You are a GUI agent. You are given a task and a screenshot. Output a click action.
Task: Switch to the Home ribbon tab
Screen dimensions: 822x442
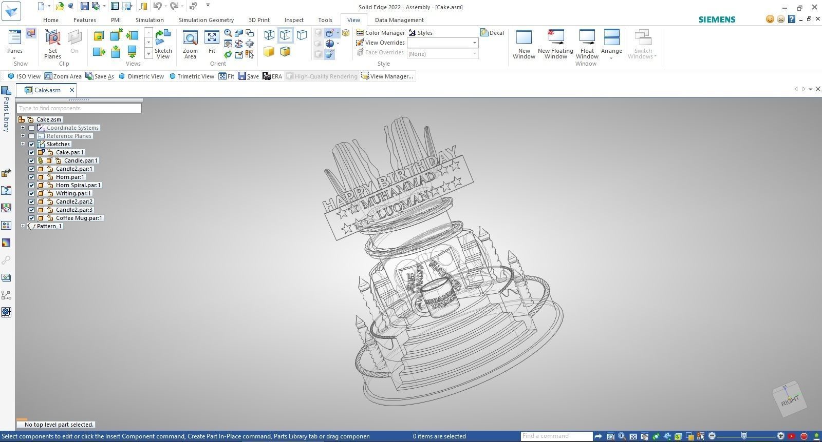click(x=51, y=20)
